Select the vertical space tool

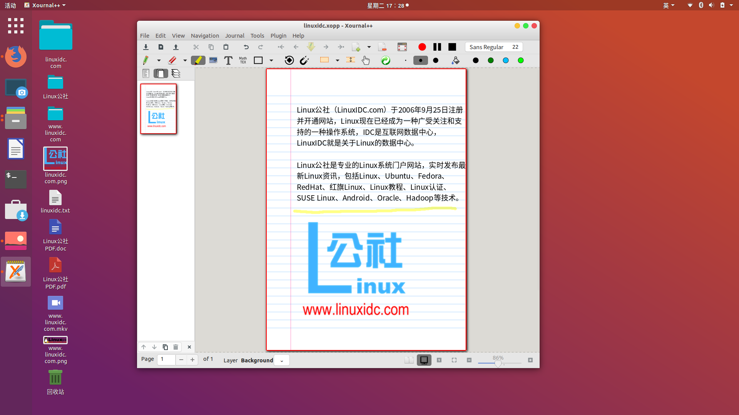pos(351,60)
